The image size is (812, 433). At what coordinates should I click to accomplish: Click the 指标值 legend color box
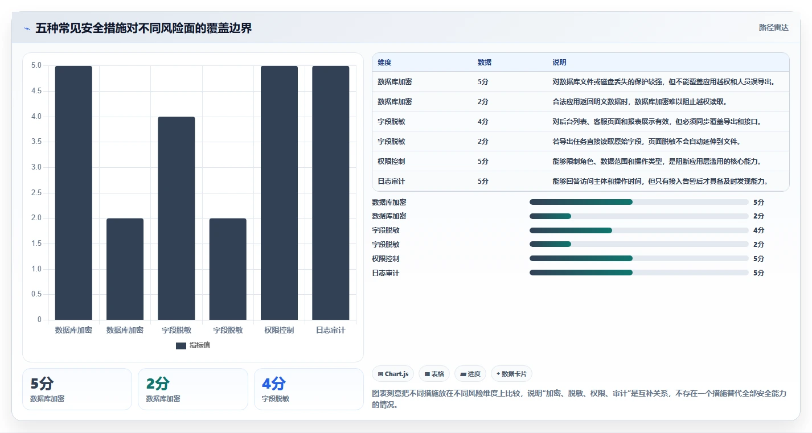click(x=181, y=346)
